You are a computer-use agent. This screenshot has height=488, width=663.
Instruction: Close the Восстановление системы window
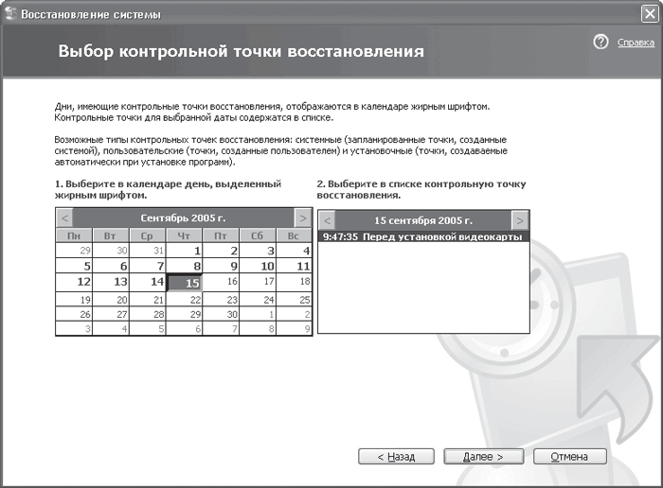coord(650,14)
